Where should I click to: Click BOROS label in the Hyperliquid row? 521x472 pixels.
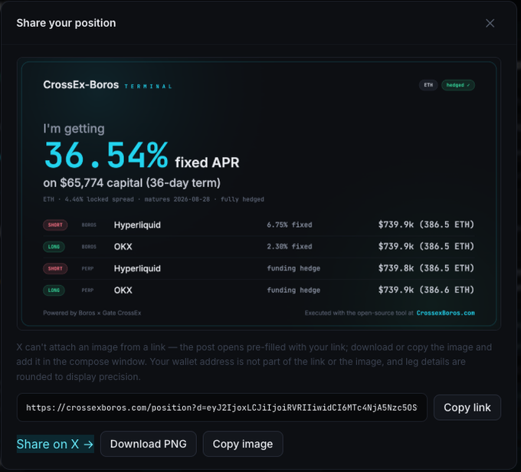click(89, 225)
